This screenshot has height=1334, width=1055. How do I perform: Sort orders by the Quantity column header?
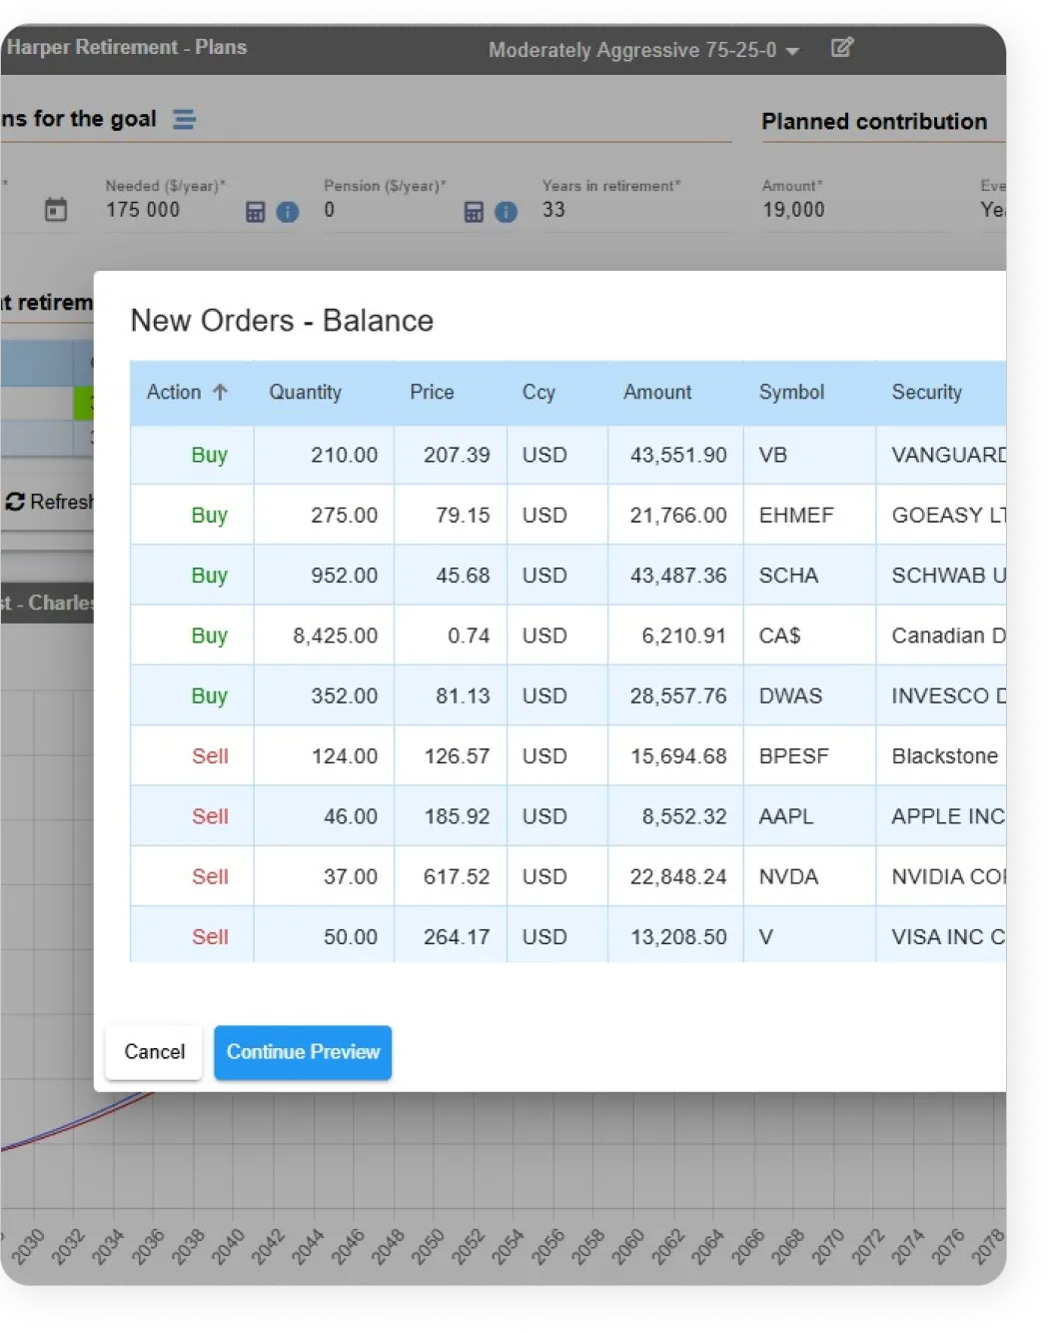tap(305, 392)
